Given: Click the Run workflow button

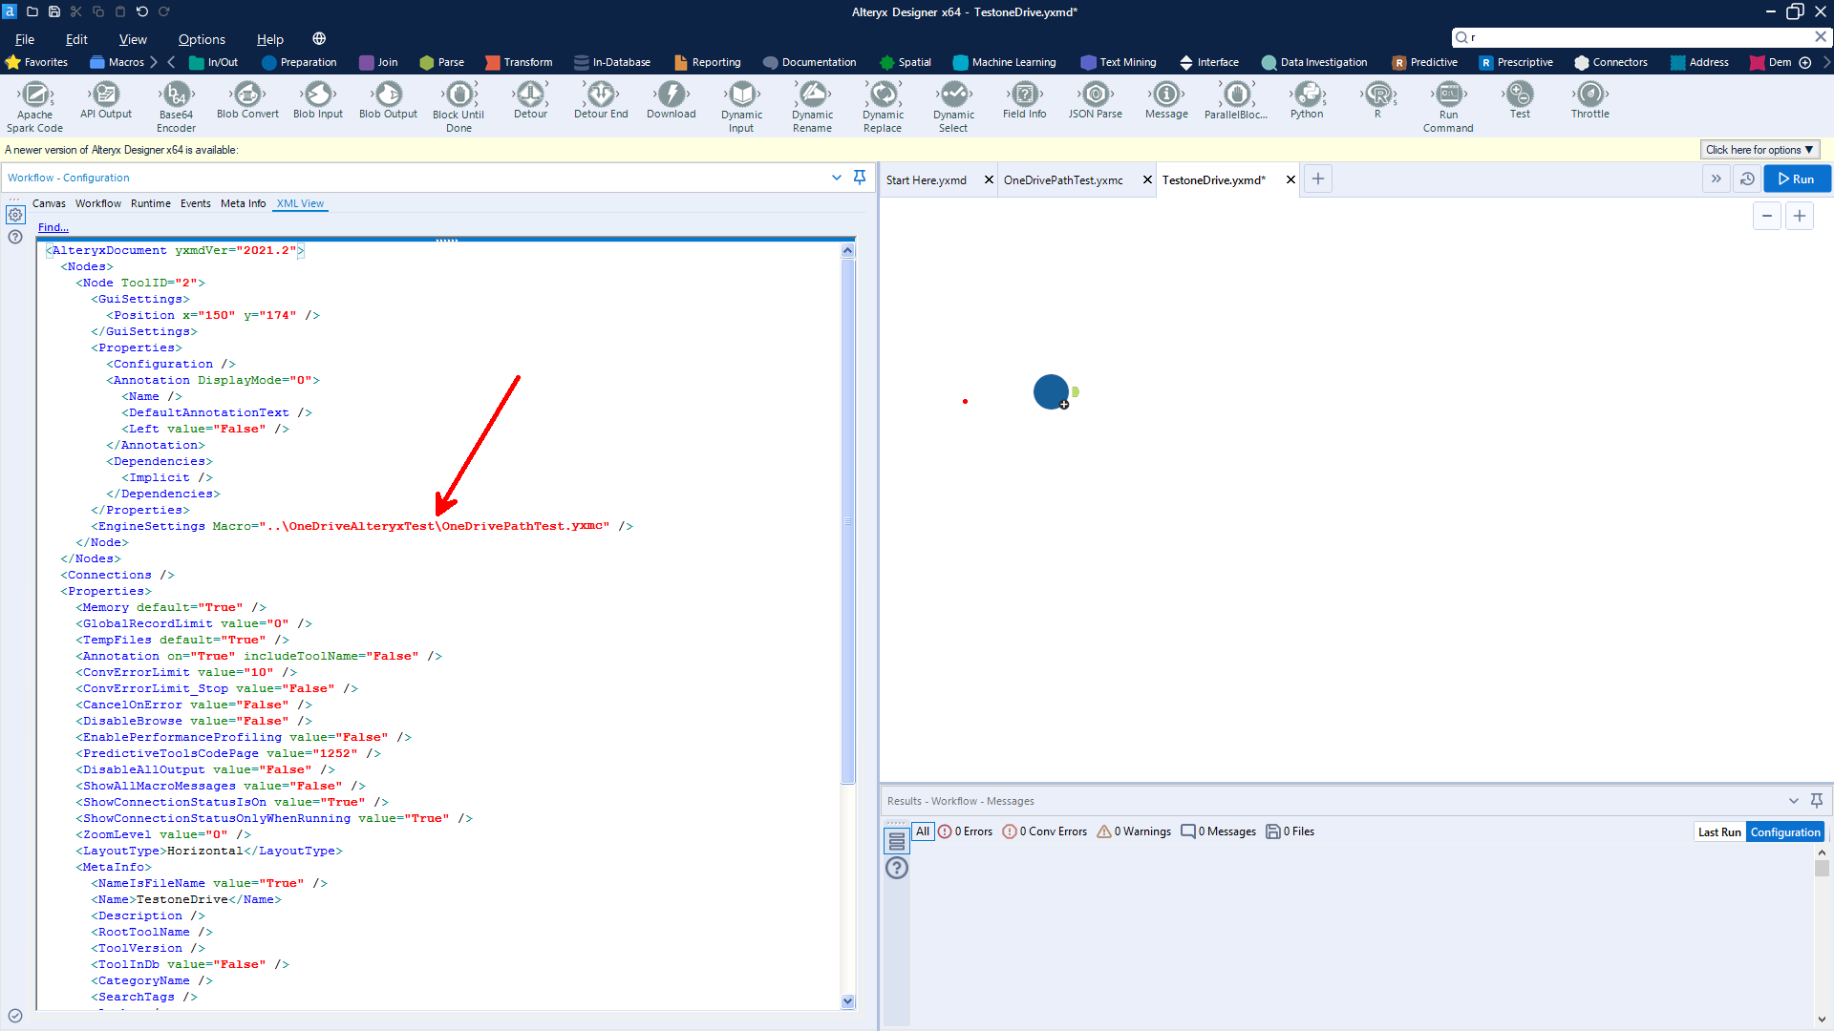Looking at the screenshot, I should [1796, 179].
